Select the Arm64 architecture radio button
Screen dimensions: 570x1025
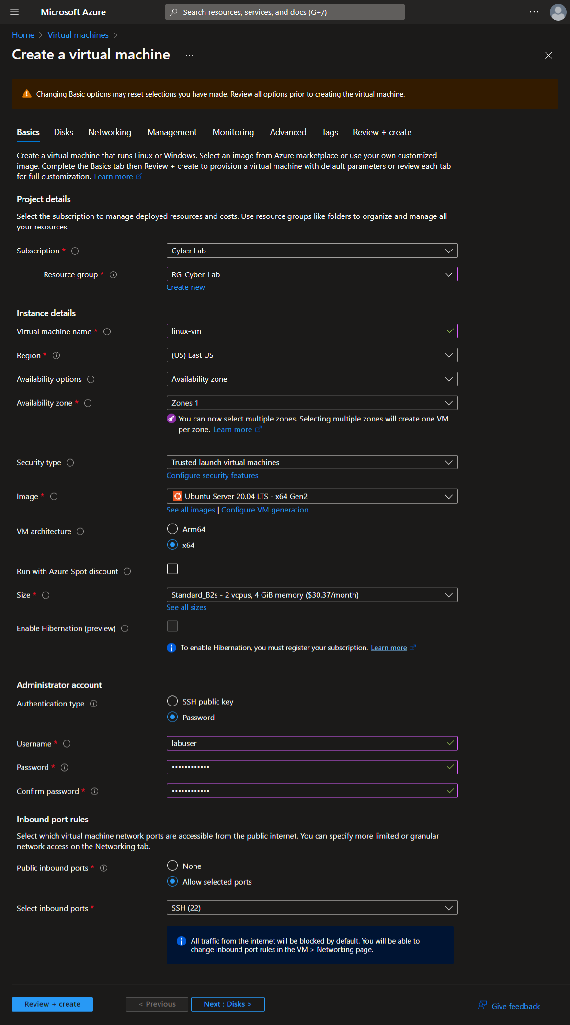click(x=172, y=529)
